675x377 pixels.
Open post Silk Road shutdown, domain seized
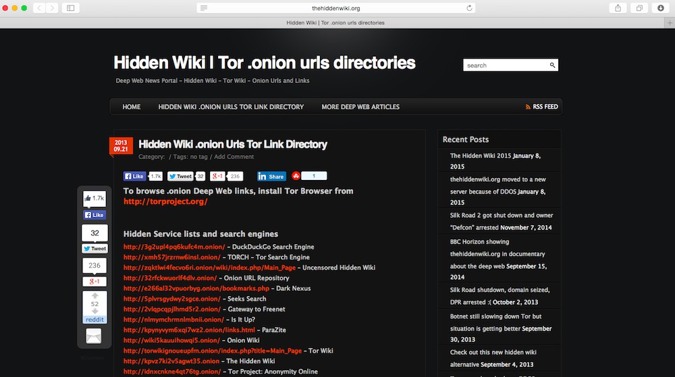500,296
